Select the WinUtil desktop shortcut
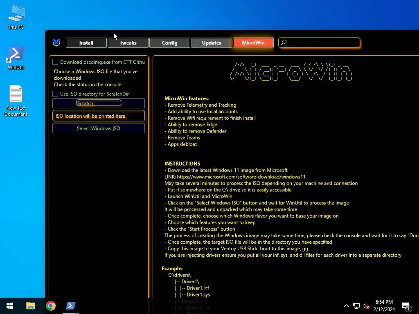Image resolution: width=419 pixels, height=314 pixels. [16, 58]
